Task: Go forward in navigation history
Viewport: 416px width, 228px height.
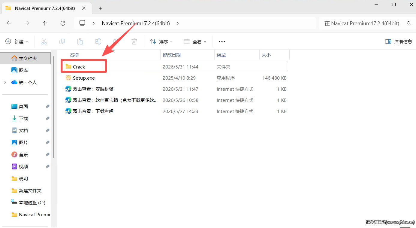Action: 27,23
